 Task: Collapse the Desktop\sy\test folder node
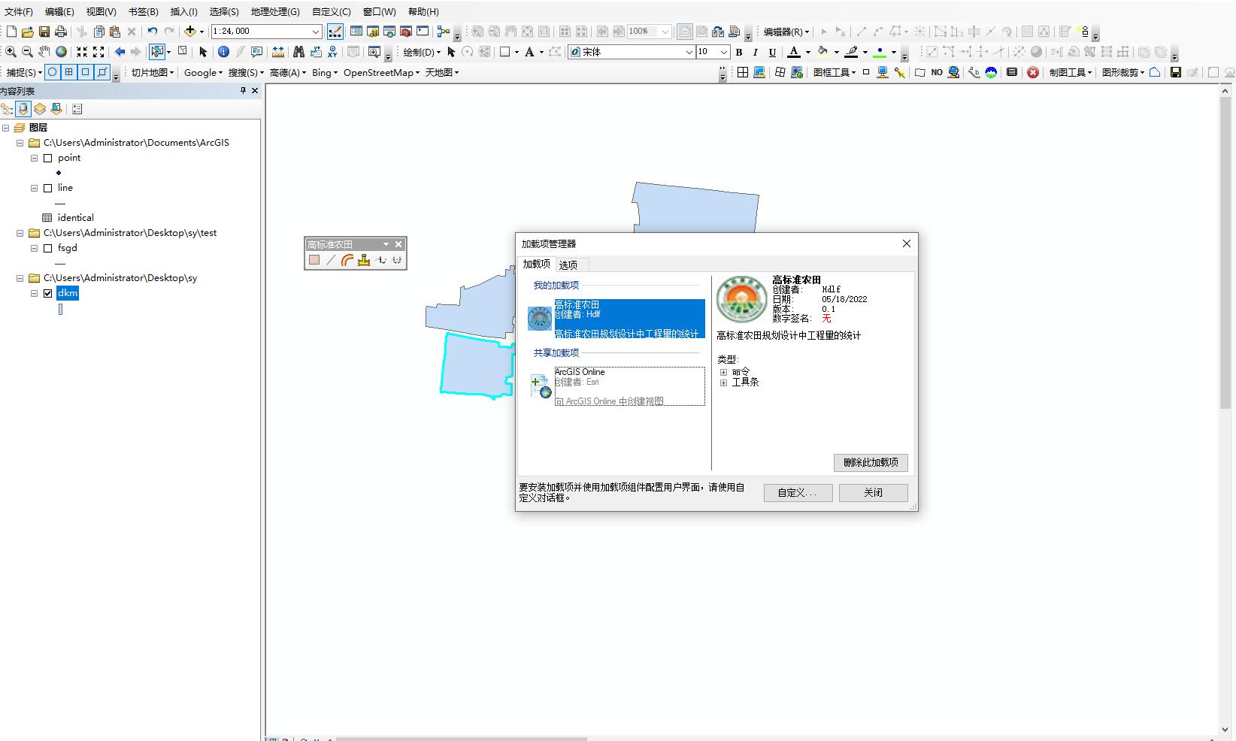[x=20, y=233]
